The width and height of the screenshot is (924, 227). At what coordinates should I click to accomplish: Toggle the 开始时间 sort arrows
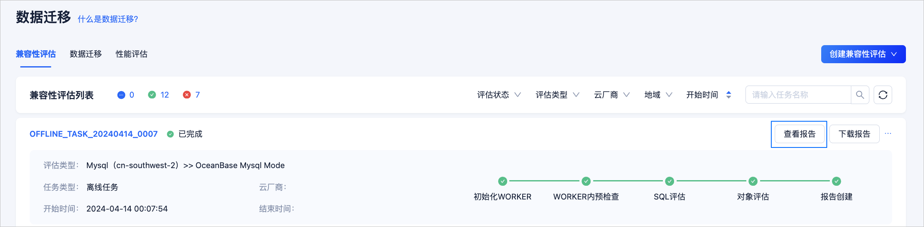coord(728,95)
